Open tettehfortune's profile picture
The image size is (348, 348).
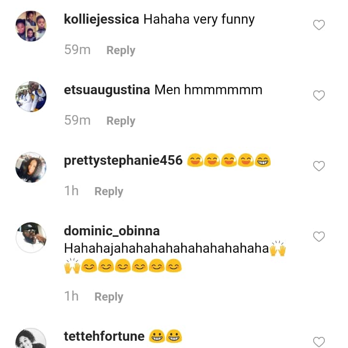(31, 339)
